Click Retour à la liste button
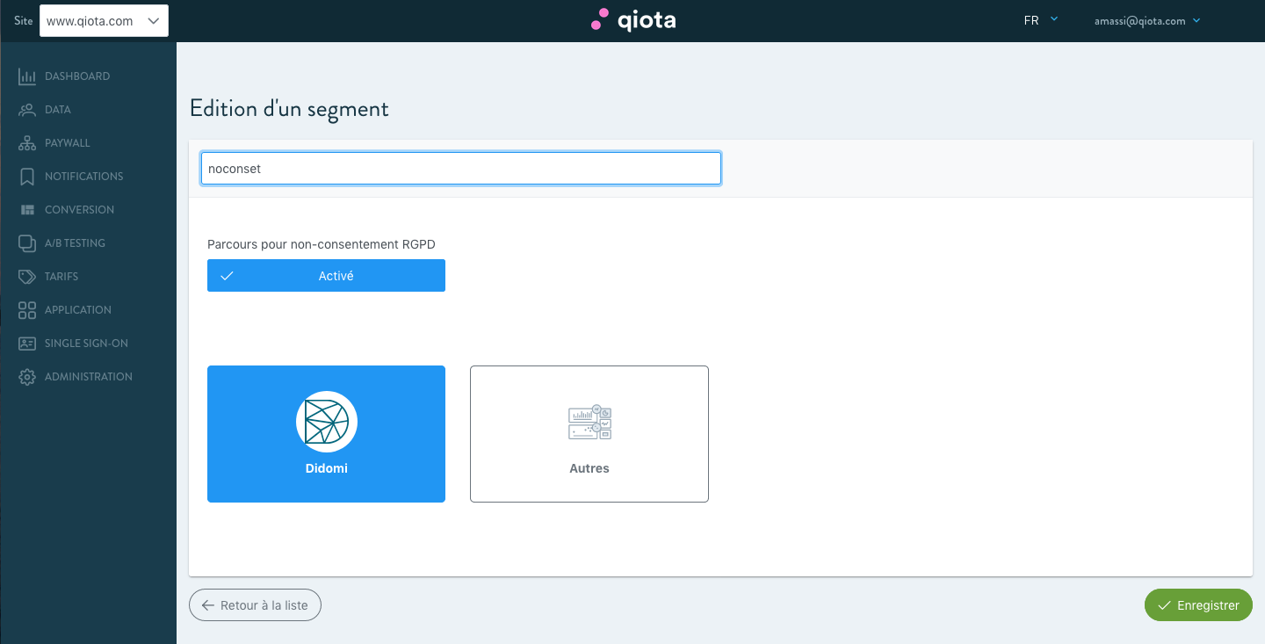 click(255, 605)
